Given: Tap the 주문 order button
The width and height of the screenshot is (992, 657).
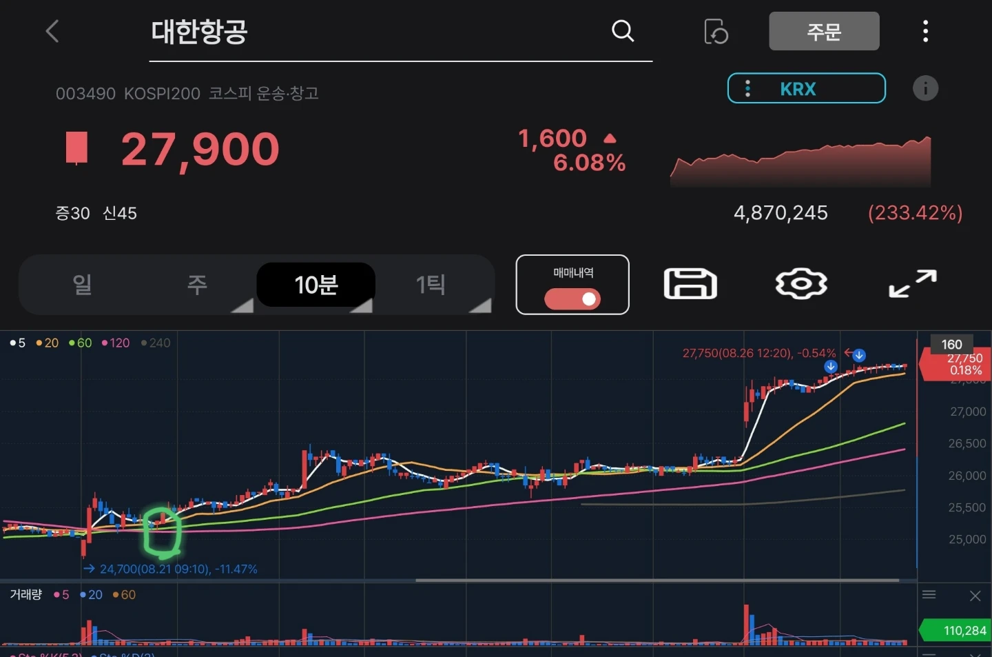Looking at the screenshot, I should 824,31.
